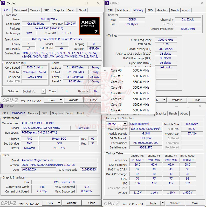206x207 pixels.
Task: Switch to the SPD tab in the CPU window
Action: click(46, 10)
